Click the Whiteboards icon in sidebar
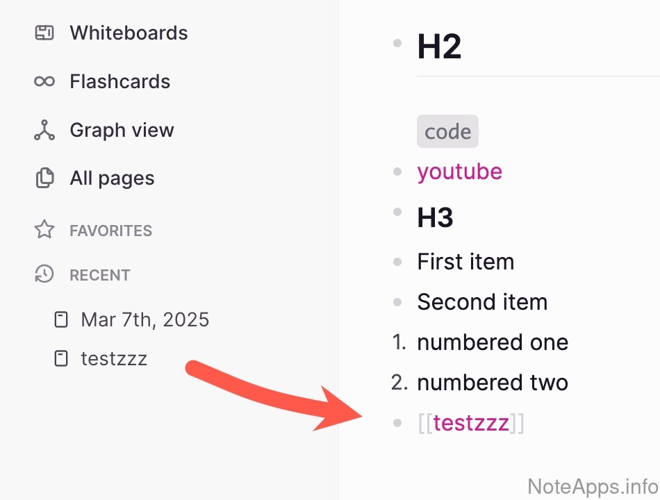The height and width of the screenshot is (500, 660). tap(44, 33)
